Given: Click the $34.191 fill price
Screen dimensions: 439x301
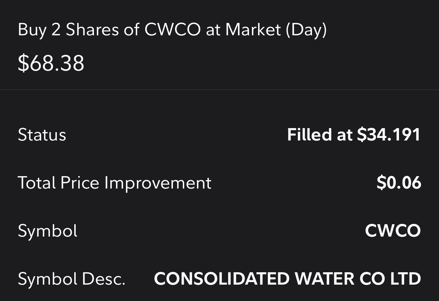Looking at the screenshot, I should click(x=389, y=135).
